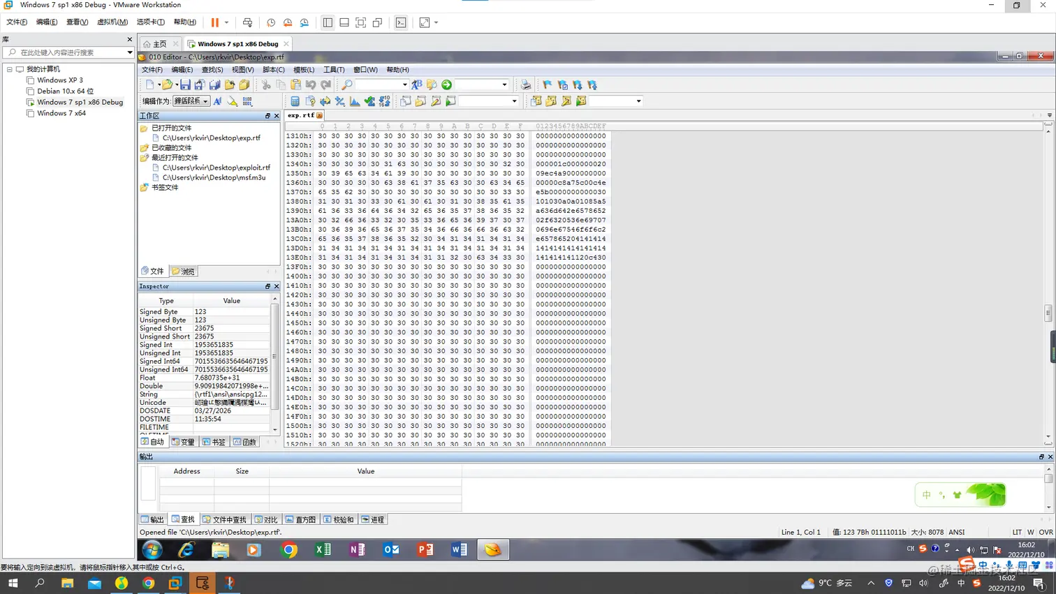This screenshot has height=594, width=1056.
Task: Click the Checksum icon in toolbar
Action: coord(369,101)
